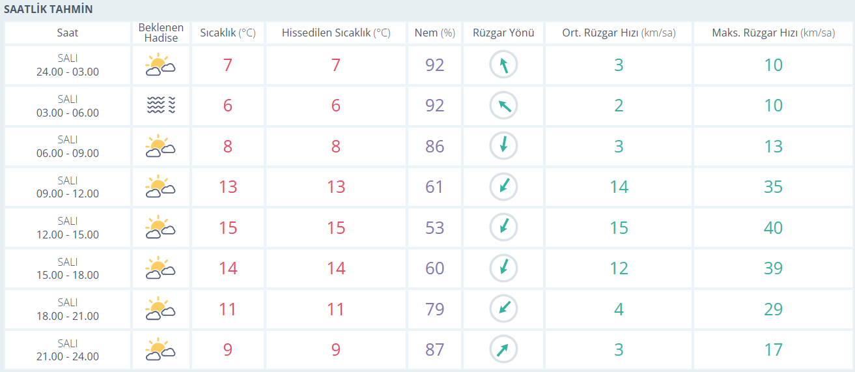Image resolution: width=855 pixels, height=372 pixels.
Task: Click partly cloudy icon for 24.00 - 03.00
Action: coord(161,65)
